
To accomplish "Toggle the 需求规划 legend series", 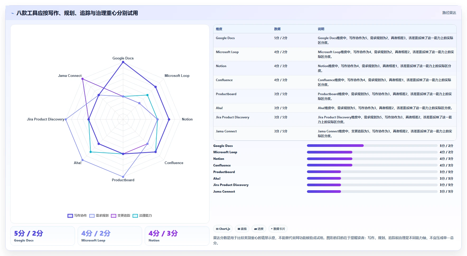I will 99,216.
